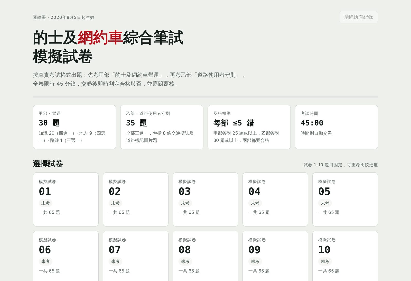Select mock paper 07 card
This screenshot has width=411, height=281.
coord(136,256)
